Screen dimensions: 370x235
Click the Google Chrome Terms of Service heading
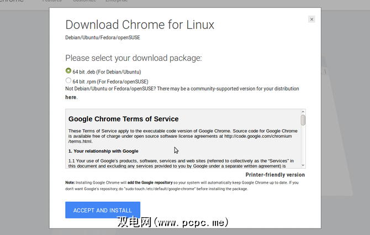[x=123, y=119]
